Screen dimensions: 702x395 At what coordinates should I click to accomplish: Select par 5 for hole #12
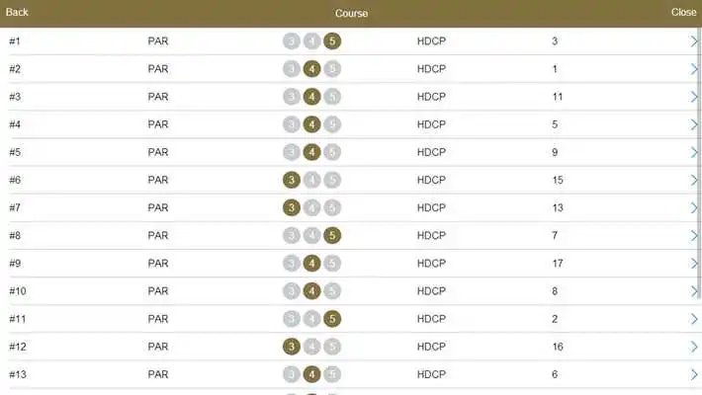[332, 347]
